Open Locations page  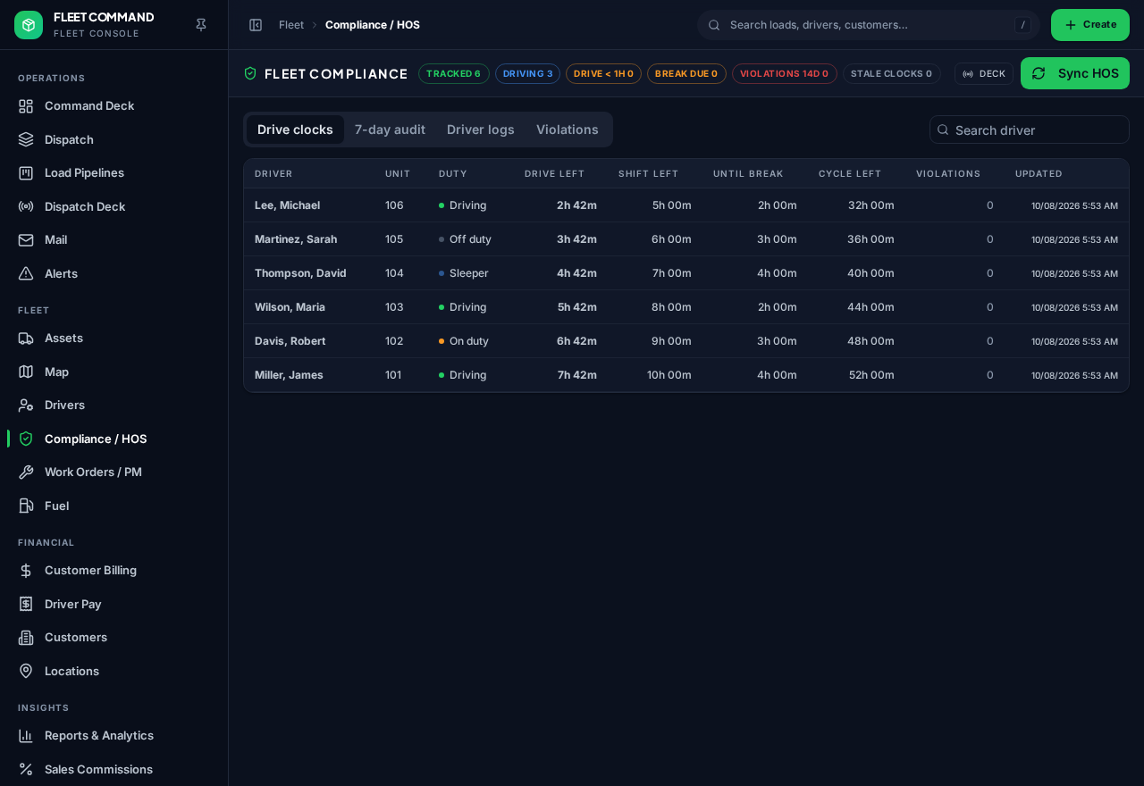click(x=114, y=671)
